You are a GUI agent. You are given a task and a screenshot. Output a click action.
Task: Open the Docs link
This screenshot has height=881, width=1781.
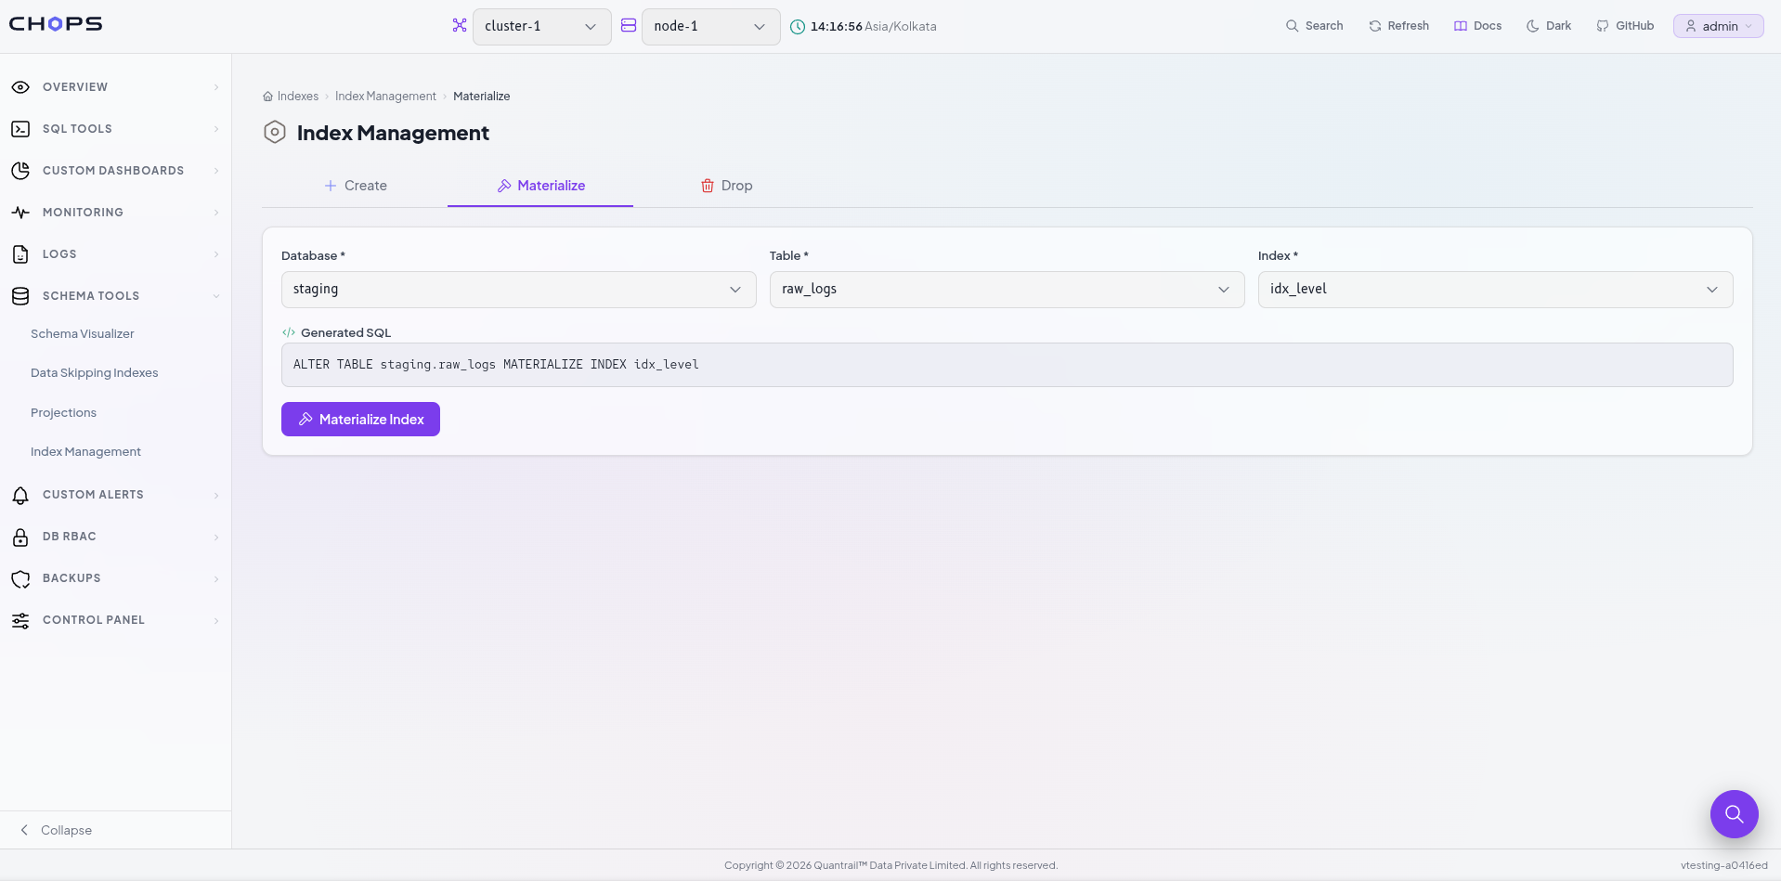click(1477, 26)
